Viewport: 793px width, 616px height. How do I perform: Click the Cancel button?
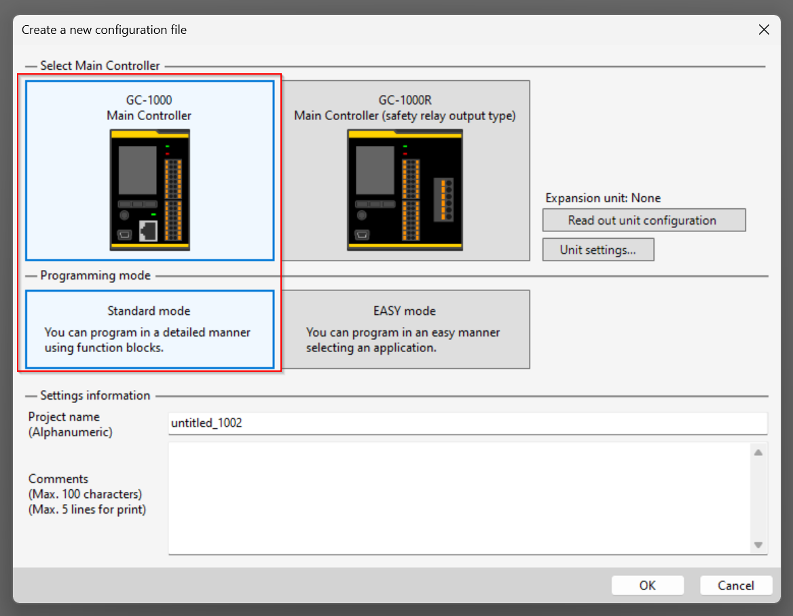coord(736,585)
